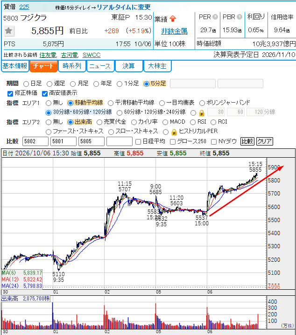The width and height of the screenshot is (296, 335).
Task: Open the SWCC comparison stock link
Action: tap(92, 55)
